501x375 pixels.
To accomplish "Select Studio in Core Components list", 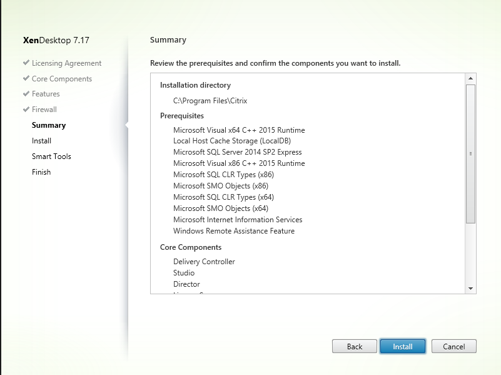I will (184, 273).
